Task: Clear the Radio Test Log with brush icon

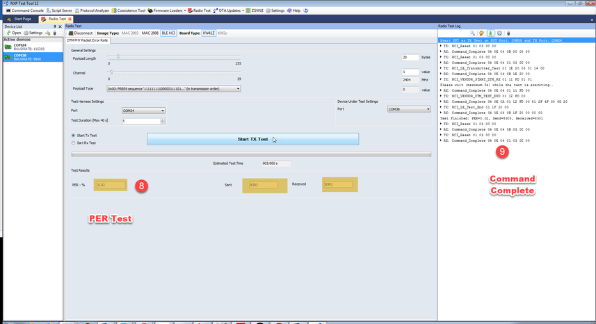Action: (481, 33)
